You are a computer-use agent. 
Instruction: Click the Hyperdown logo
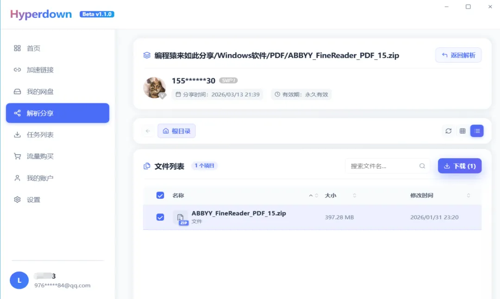41,14
